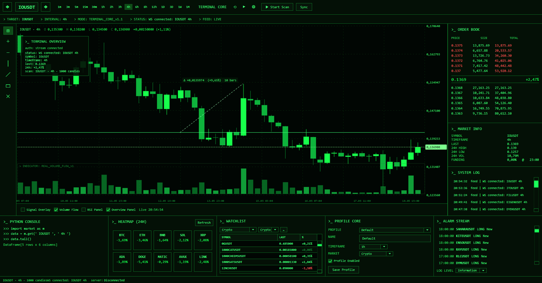Image resolution: width=542 pixels, height=283 pixels.
Task: Click the BTC heatmap tile
Action: click(122, 241)
